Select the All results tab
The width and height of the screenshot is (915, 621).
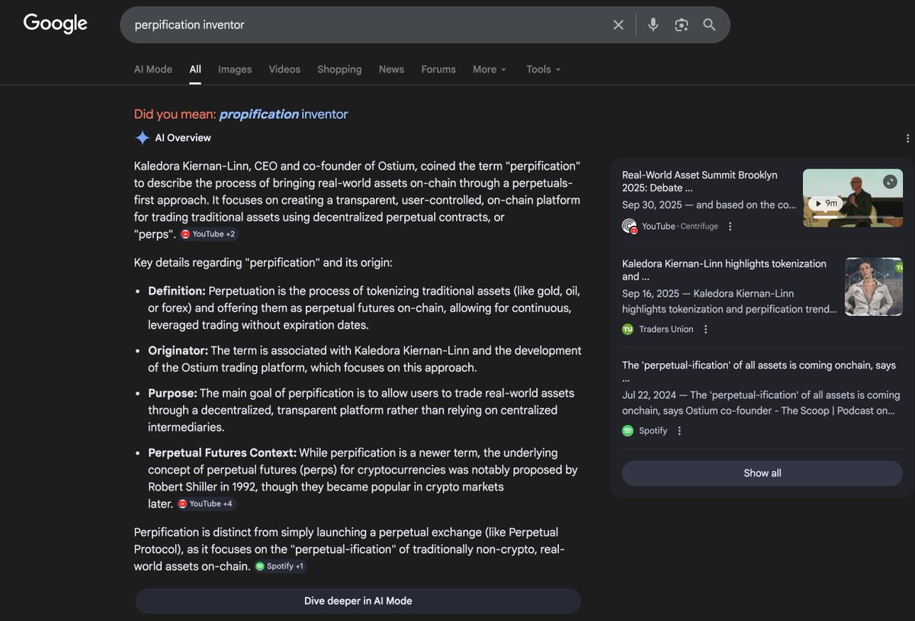195,69
